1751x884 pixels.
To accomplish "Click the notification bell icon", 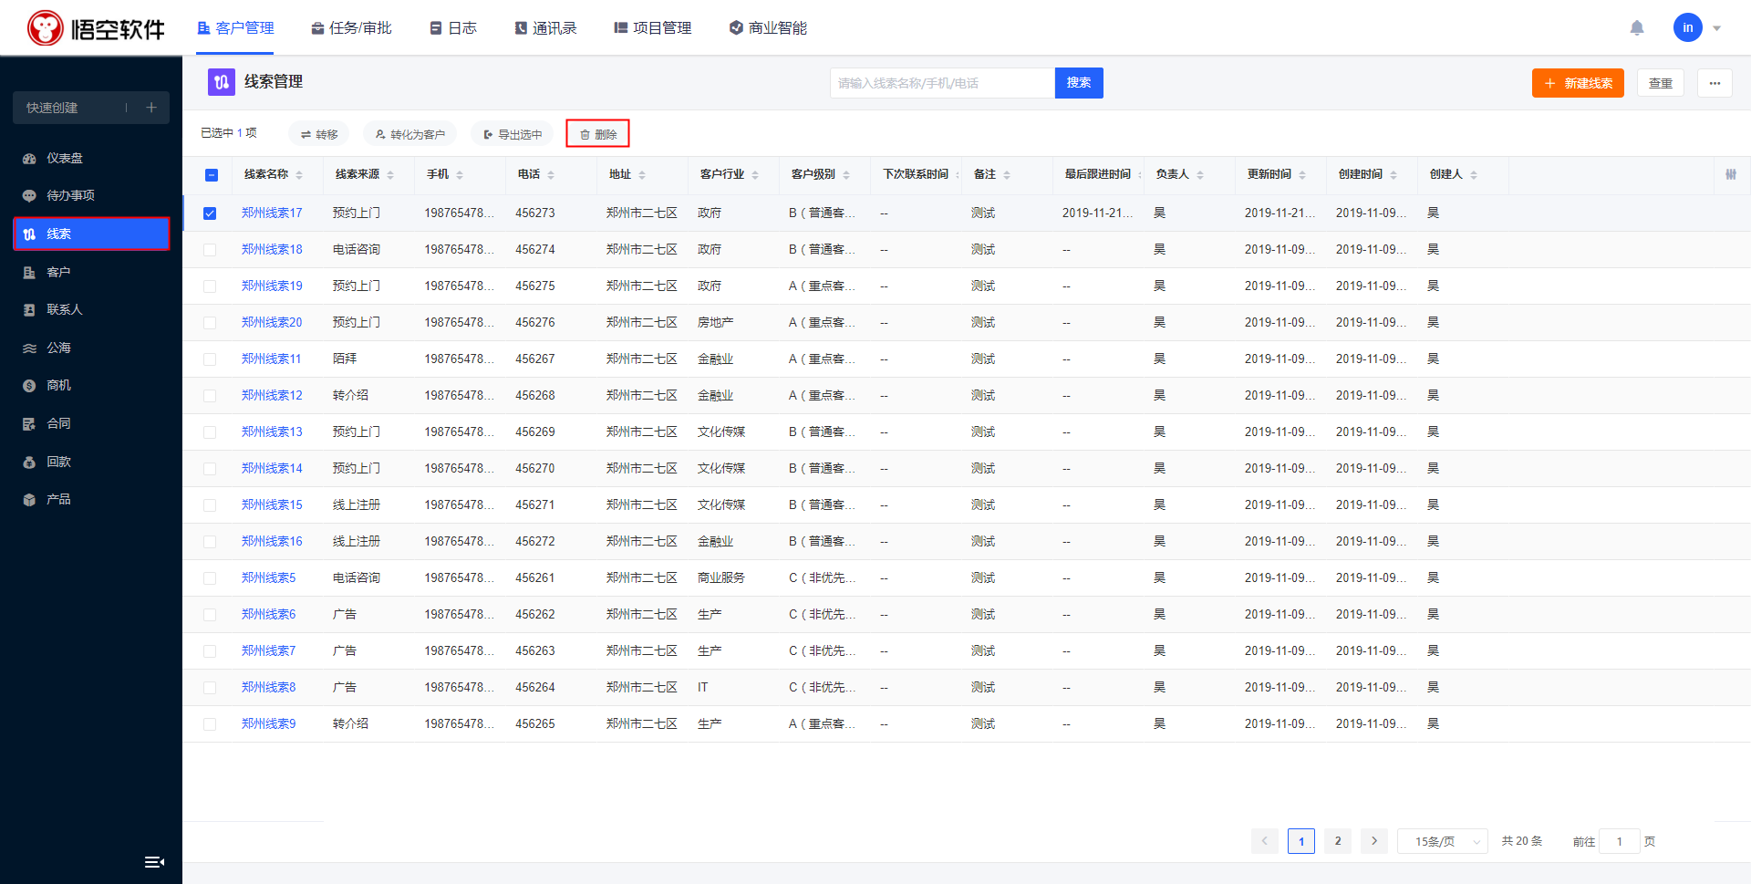I will (x=1637, y=28).
